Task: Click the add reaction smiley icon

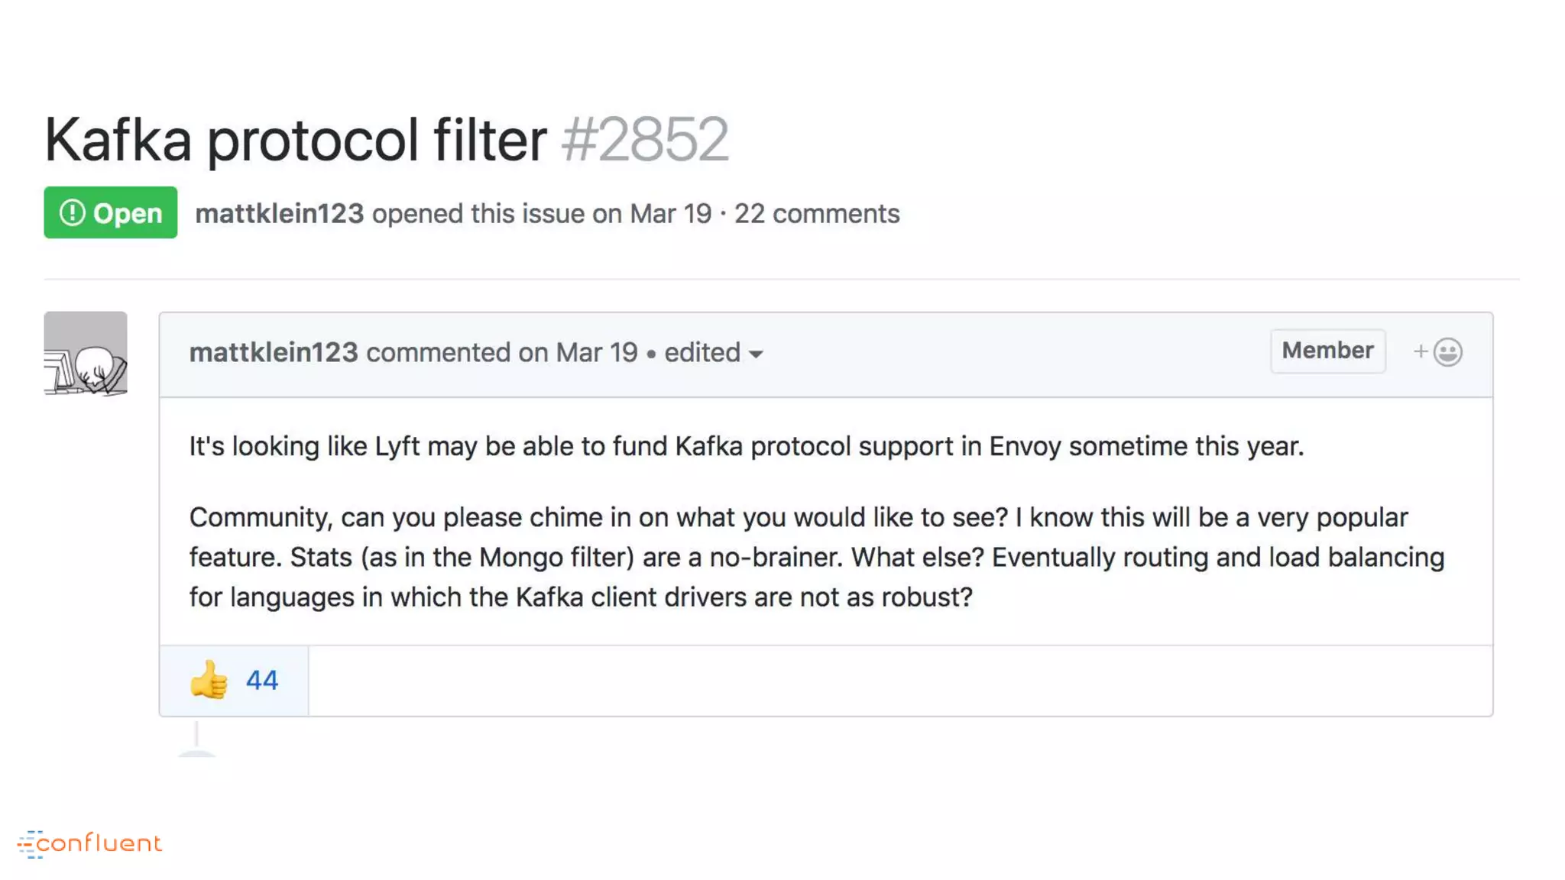Action: coord(1447,352)
